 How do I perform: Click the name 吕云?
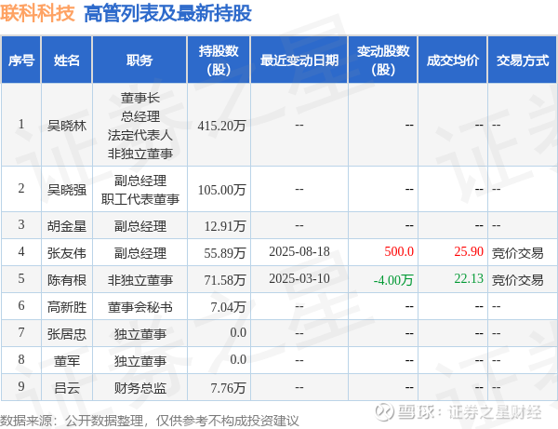tap(67, 388)
